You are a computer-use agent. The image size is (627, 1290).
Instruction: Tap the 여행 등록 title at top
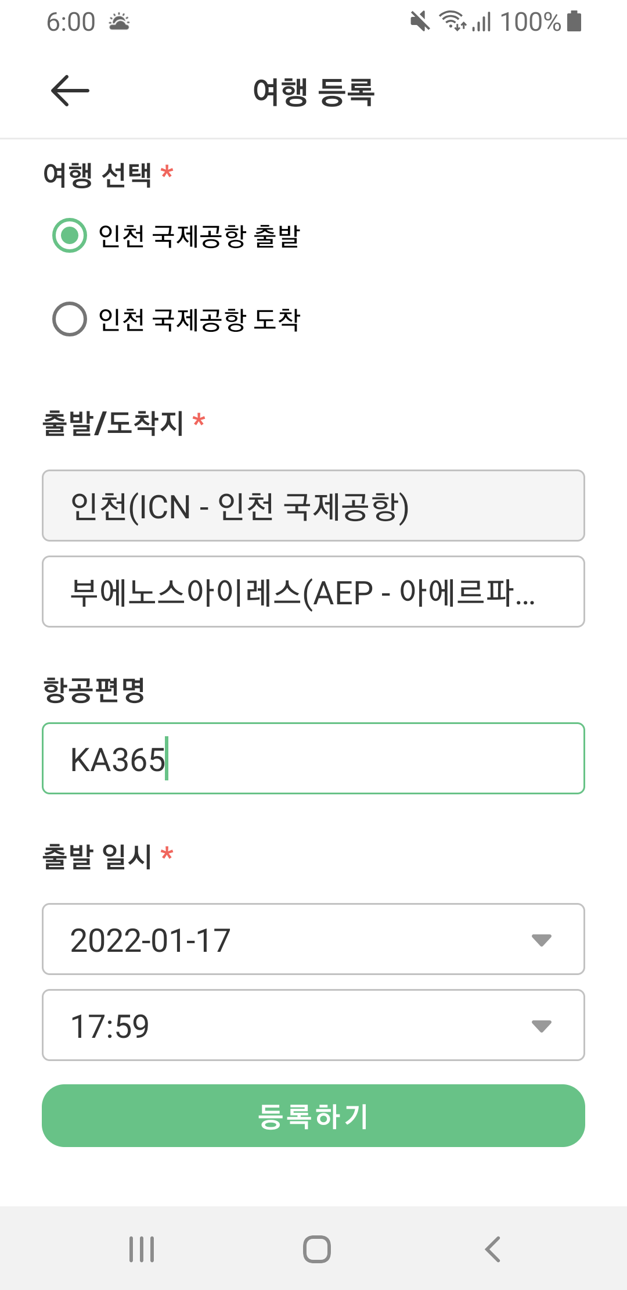coord(313,92)
